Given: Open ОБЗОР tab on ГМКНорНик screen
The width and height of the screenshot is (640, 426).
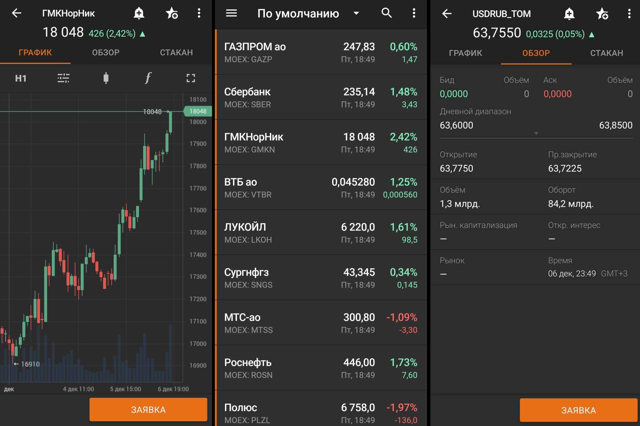Looking at the screenshot, I should (106, 52).
